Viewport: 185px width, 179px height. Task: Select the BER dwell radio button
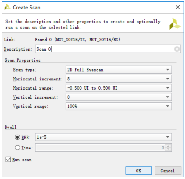coord(17,137)
